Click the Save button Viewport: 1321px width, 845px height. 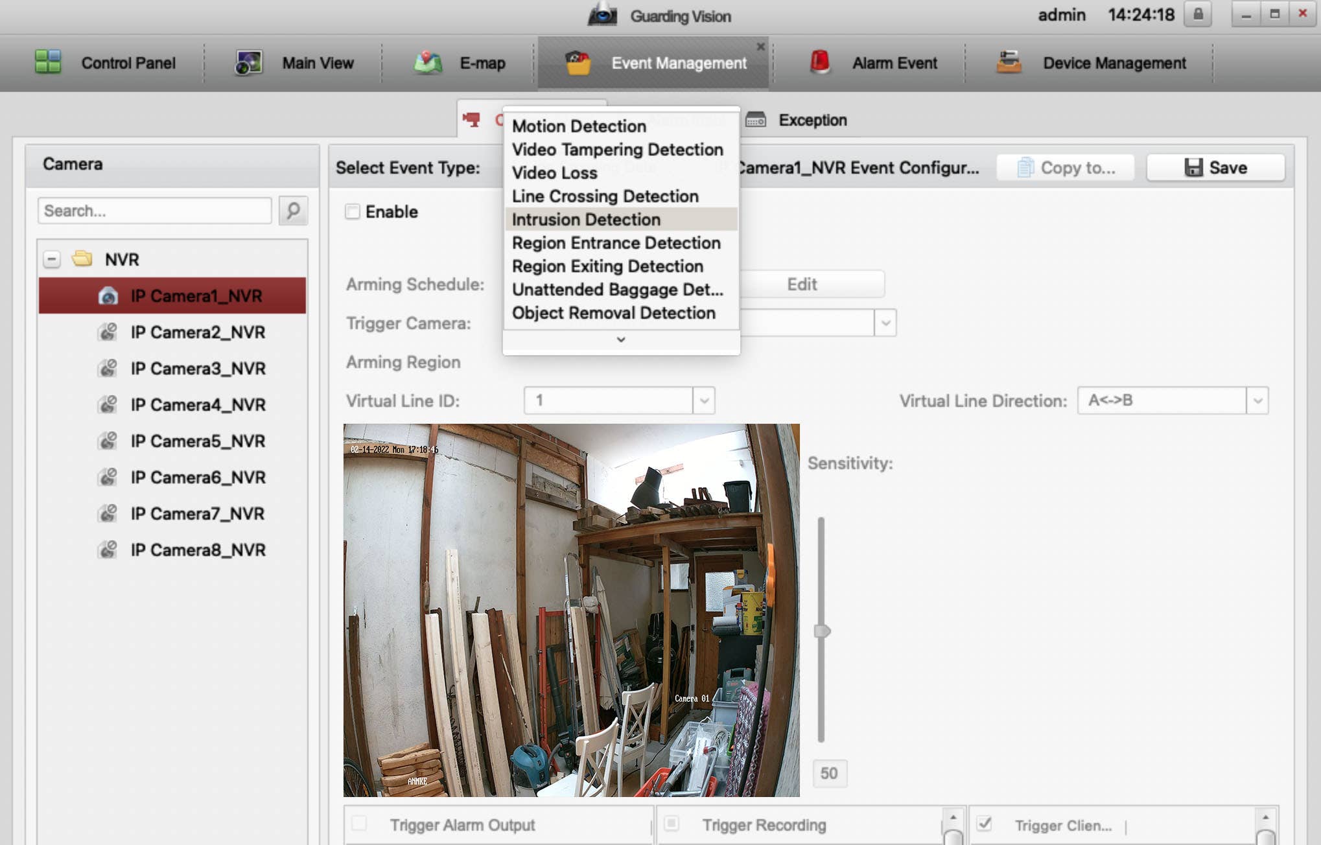[x=1215, y=167]
